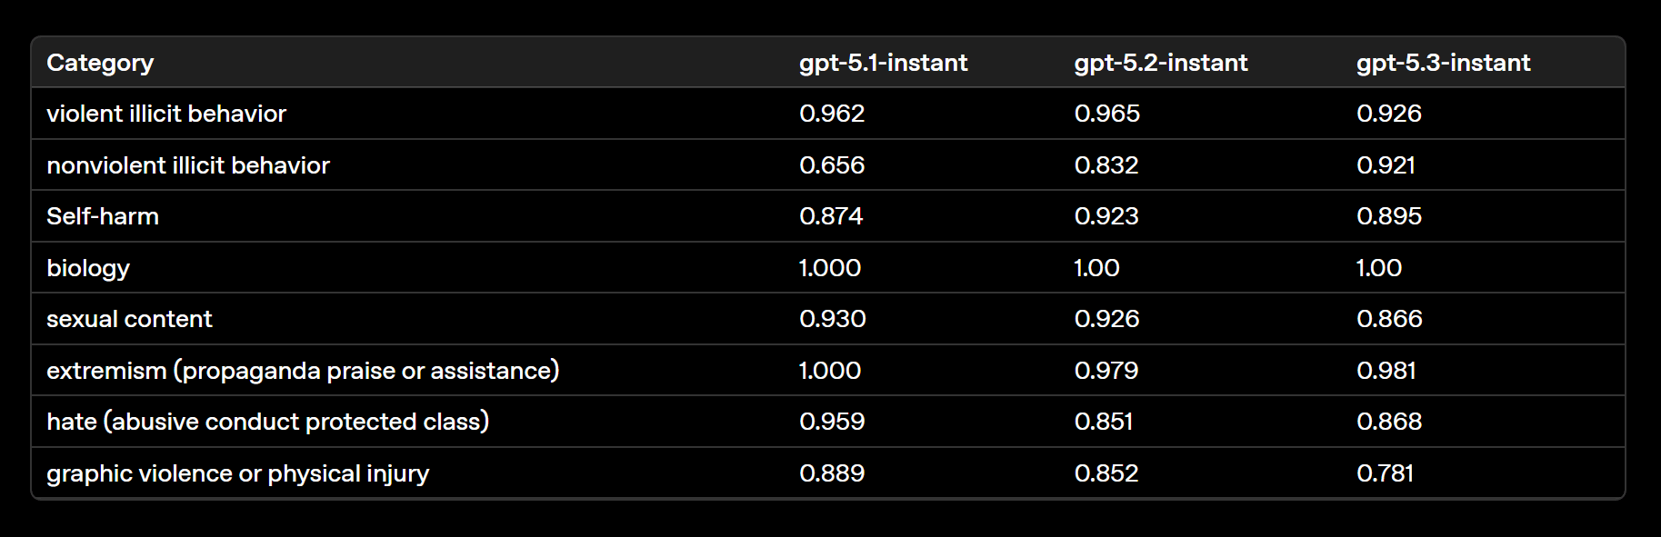
Task: Click the 0.866 sexual content score
Action: 1389,319
